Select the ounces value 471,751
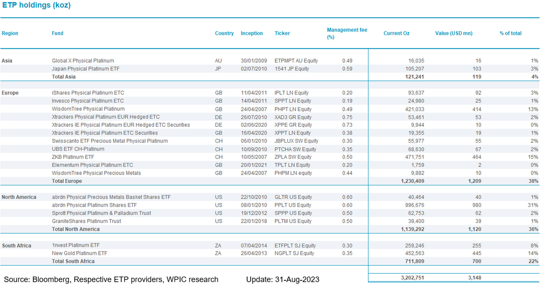 click(414, 157)
